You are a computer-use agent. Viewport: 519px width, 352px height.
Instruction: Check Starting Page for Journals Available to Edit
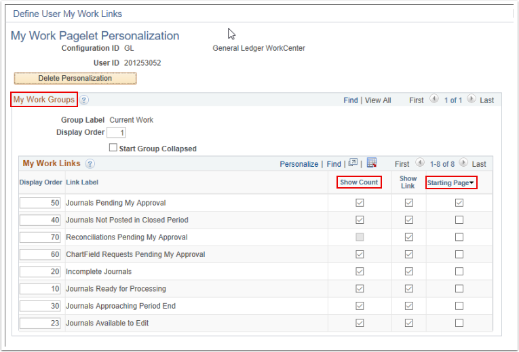pyautogui.click(x=459, y=323)
